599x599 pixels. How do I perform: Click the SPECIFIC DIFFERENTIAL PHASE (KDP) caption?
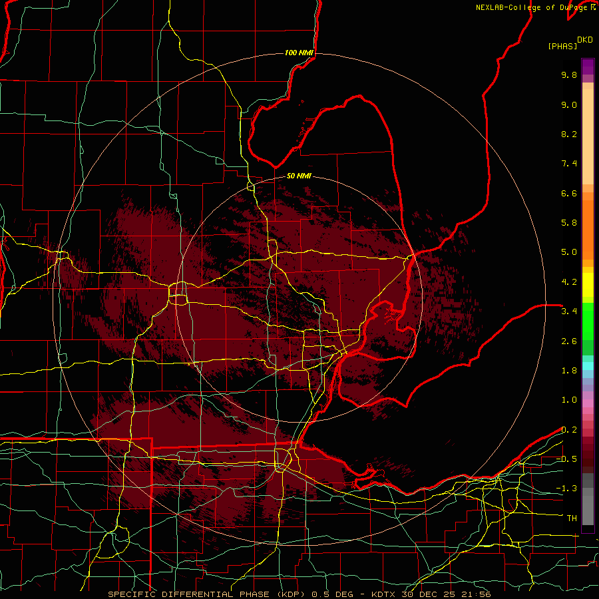coord(207,594)
